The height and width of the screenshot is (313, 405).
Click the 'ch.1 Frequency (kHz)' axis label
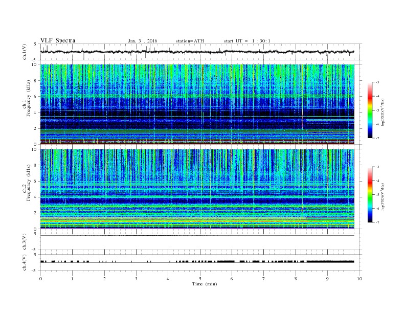(27, 98)
